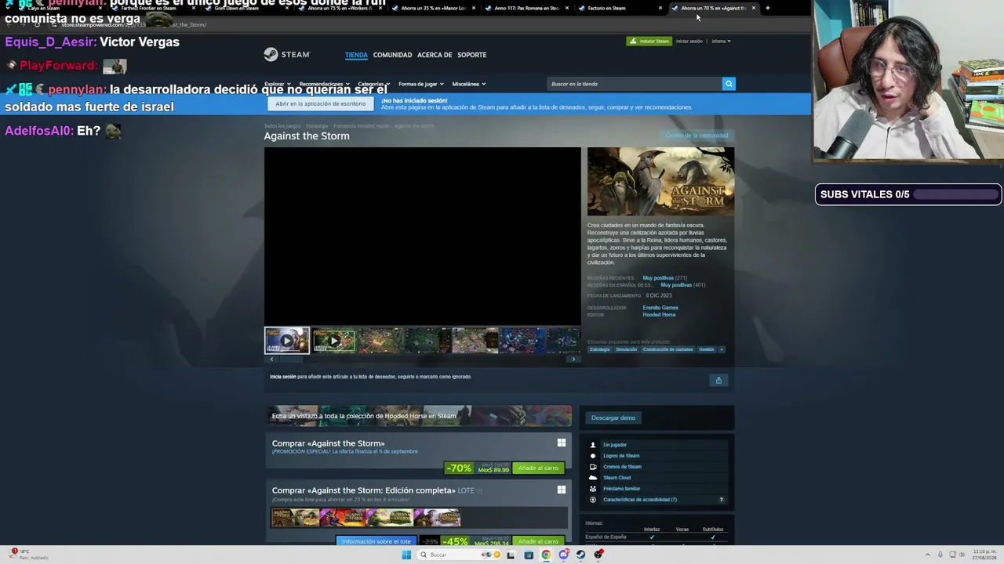Click the gallery strip horizontal scrollbar
The width and height of the screenshot is (1004, 564).
(423, 359)
